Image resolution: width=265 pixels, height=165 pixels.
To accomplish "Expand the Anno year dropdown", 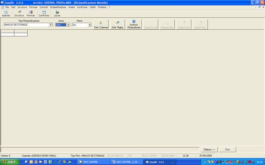I will click(x=68, y=25).
